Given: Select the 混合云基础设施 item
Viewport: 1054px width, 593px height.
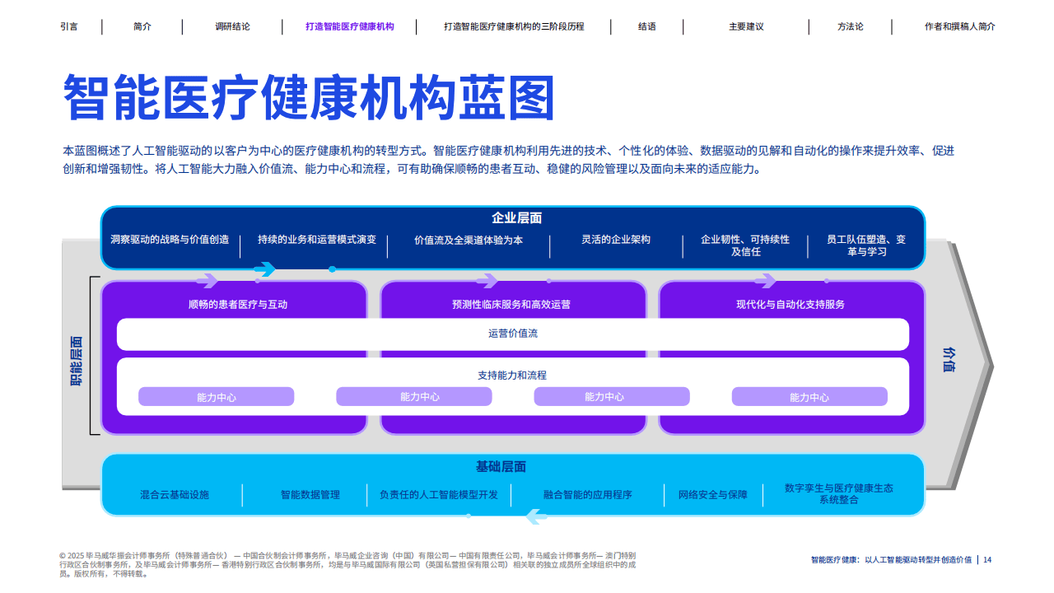Looking at the screenshot, I should 174,495.
